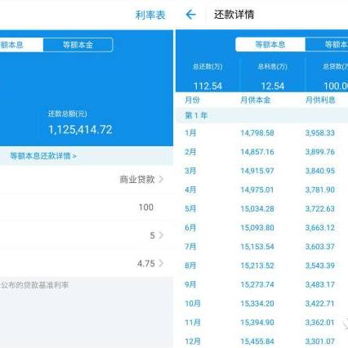The width and height of the screenshot is (348, 348).
Task: Switch to 等额本金 tab in repayment details
Action: (x=327, y=44)
